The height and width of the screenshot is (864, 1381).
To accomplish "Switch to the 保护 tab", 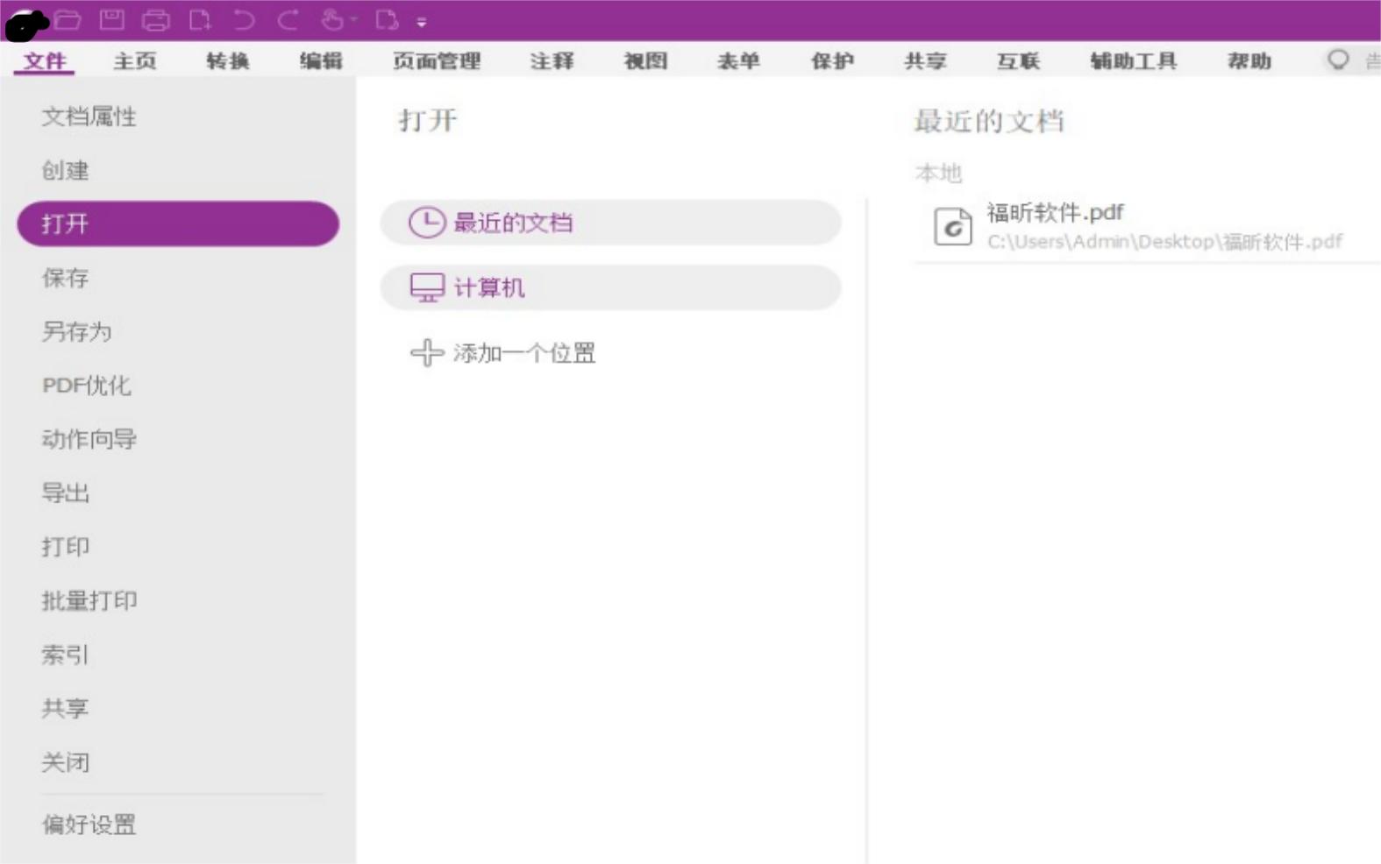I will coord(832,60).
